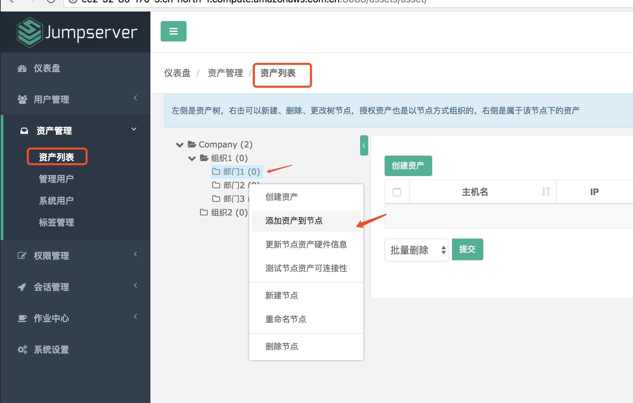Screen dimensions: 633x403
Task: Collapse the asset tree panel handle
Action: click(364, 145)
